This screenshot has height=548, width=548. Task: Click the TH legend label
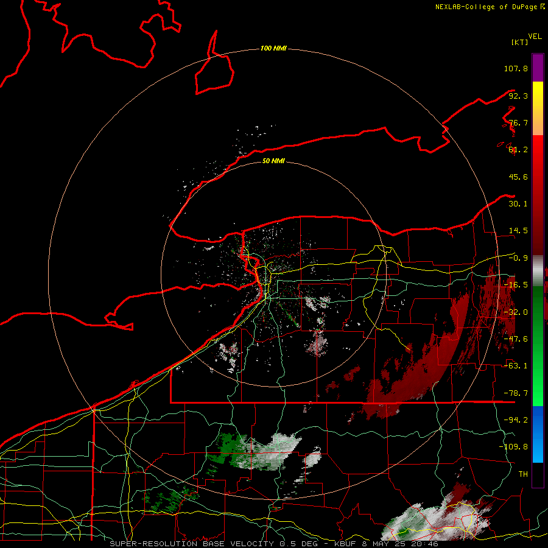pos(523,474)
